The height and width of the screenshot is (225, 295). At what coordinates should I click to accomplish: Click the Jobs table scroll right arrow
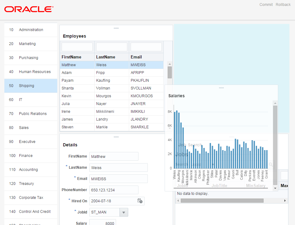coord(285,200)
